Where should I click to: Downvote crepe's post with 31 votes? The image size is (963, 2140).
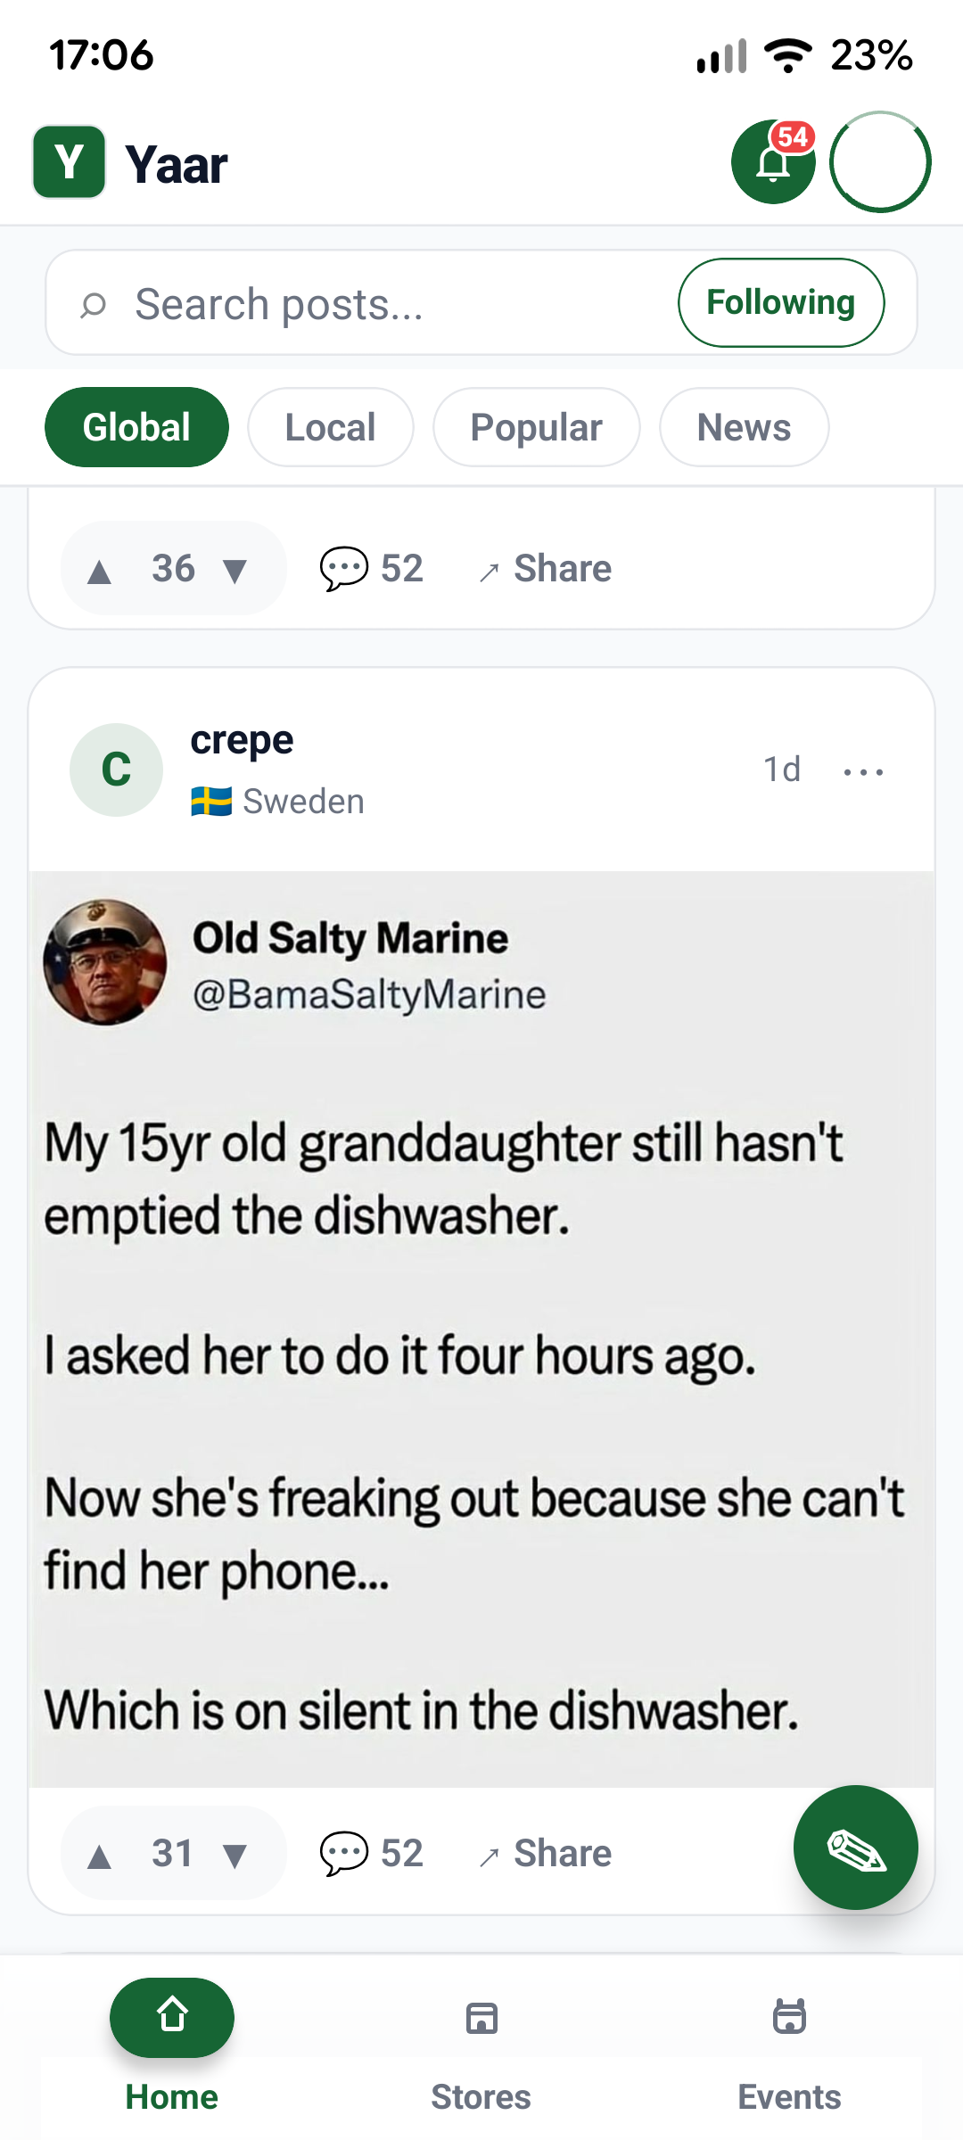pos(235,1855)
